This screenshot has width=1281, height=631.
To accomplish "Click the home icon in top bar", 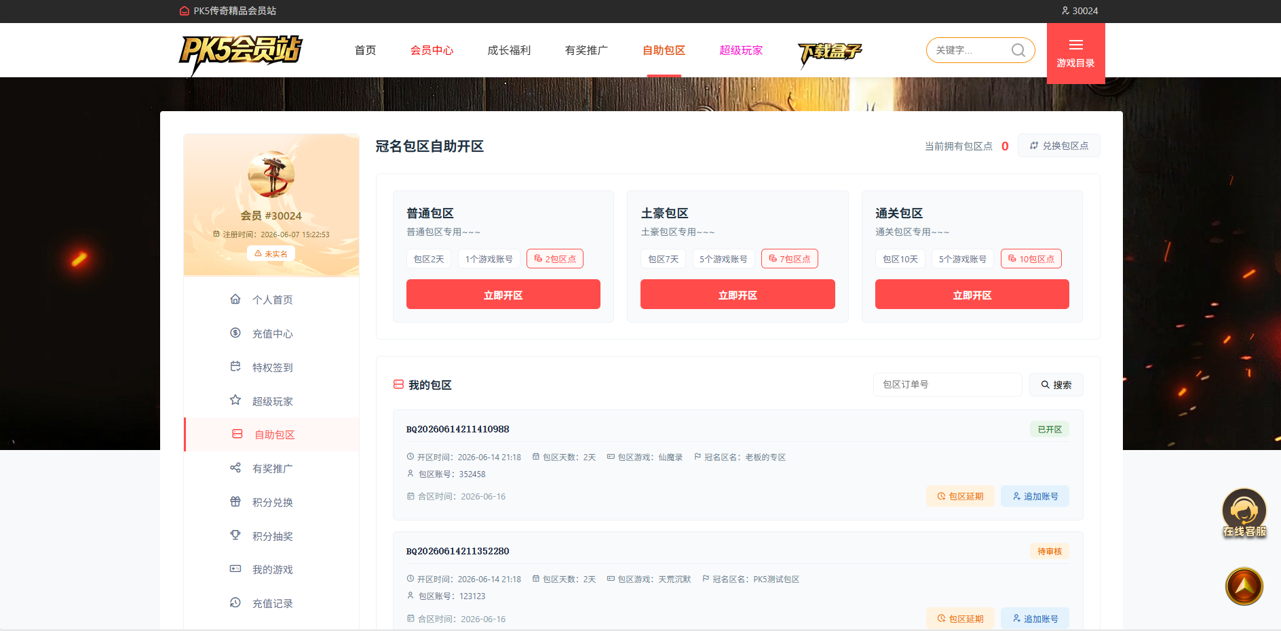I will (184, 11).
